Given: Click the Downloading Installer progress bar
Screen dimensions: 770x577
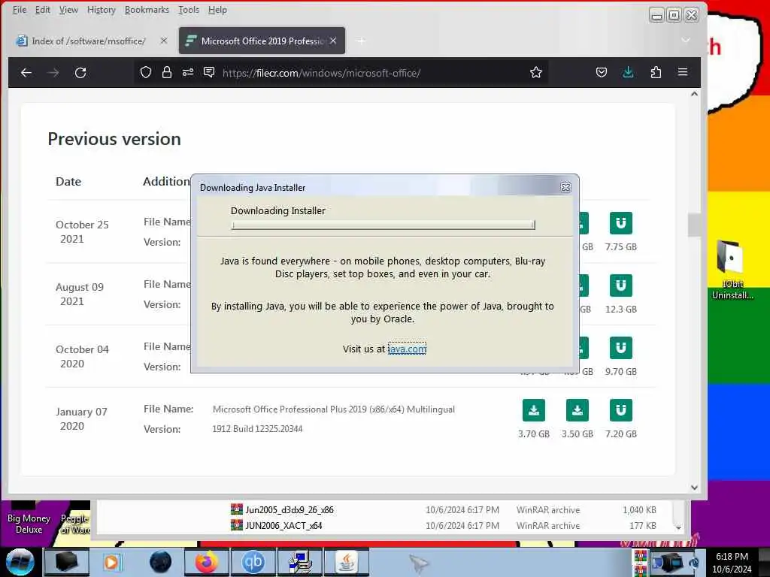Looking at the screenshot, I should pos(383,225).
